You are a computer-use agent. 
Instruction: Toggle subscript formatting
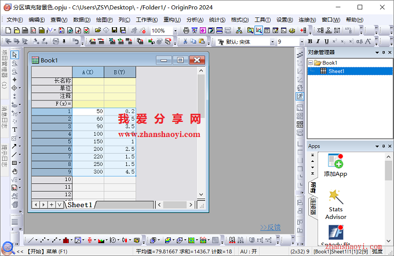point(343,42)
